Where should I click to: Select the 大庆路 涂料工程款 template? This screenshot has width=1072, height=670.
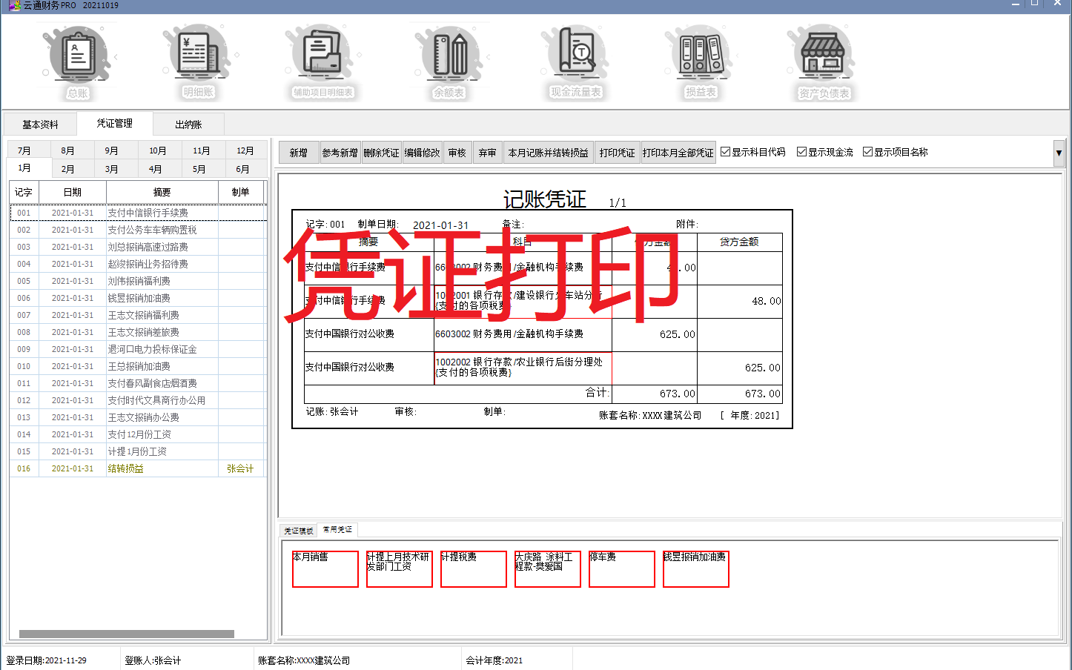(548, 569)
